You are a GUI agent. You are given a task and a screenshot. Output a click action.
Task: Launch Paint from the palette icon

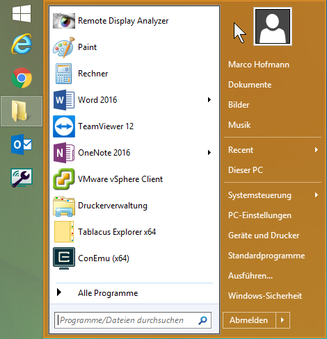pyautogui.click(x=64, y=47)
